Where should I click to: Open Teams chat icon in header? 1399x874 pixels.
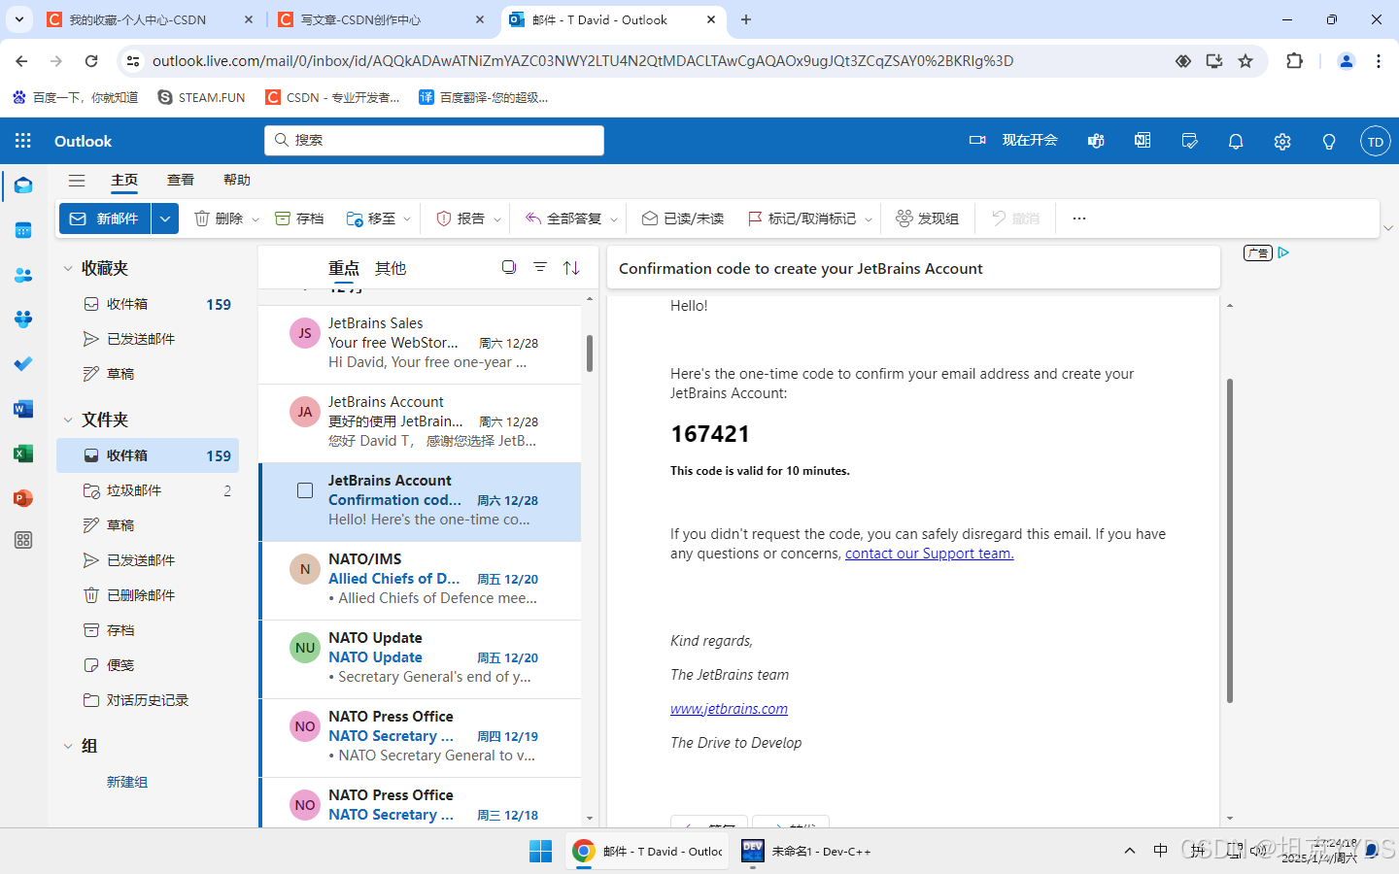point(1096,141)
